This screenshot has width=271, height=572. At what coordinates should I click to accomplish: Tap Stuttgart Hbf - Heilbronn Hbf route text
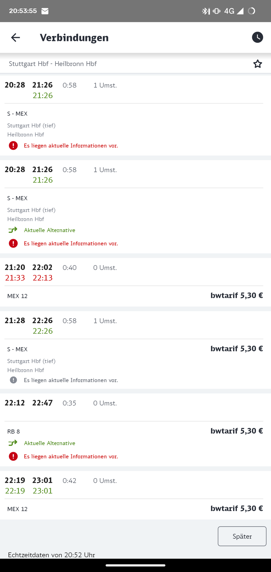tap(53, 64)
